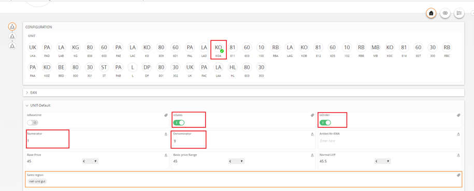Viewport: 474px width, 191px height.
Task: Turn off the isOrder switch
Action: point(325,123)
